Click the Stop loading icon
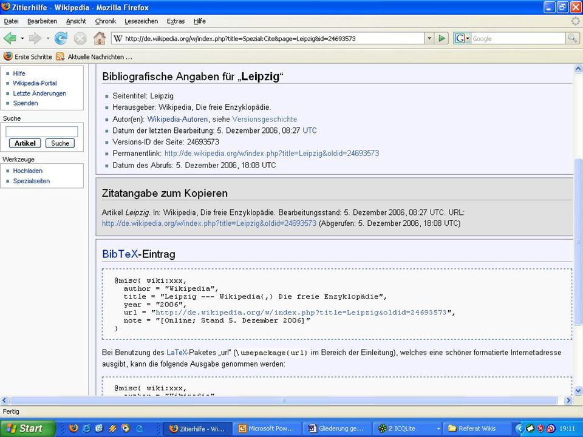The image size is (583, 437). point(80,38)
